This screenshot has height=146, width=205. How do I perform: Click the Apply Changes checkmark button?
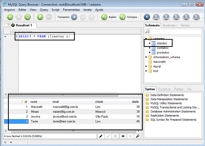[x=108, y=136]
